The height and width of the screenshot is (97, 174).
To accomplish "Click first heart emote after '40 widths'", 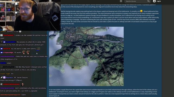I will pyautogui.click(x=24, y=53).
